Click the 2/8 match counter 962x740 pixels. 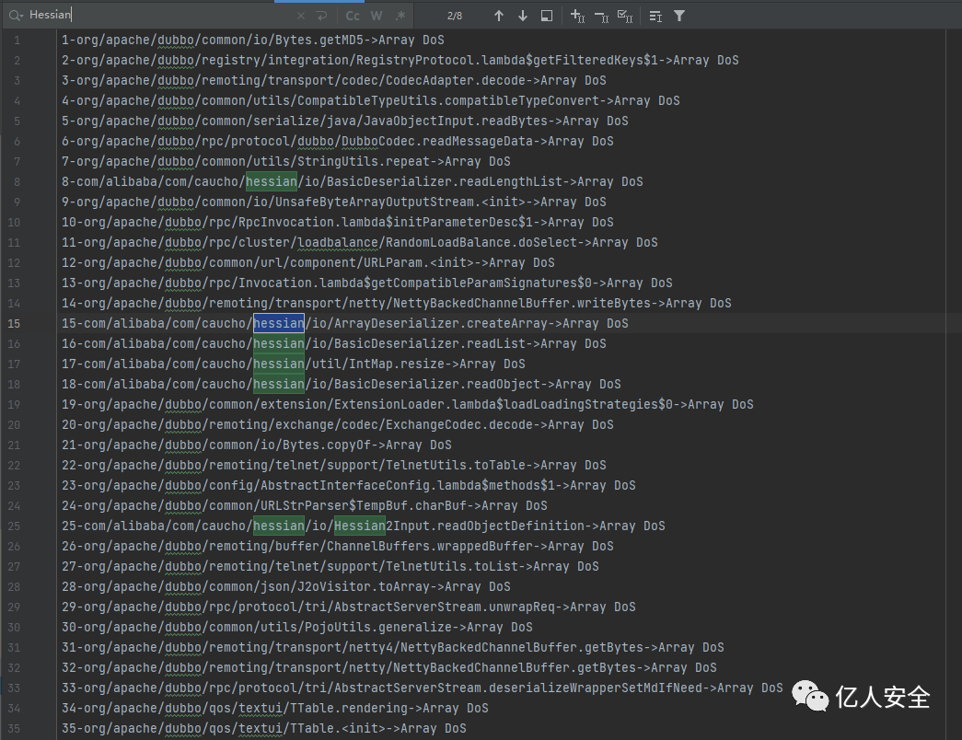tap(455, 16)
